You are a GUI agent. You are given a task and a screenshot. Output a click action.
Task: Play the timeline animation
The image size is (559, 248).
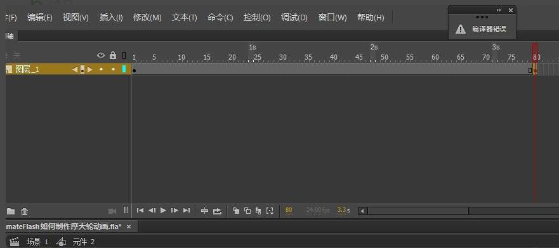[x=163, y=210]
